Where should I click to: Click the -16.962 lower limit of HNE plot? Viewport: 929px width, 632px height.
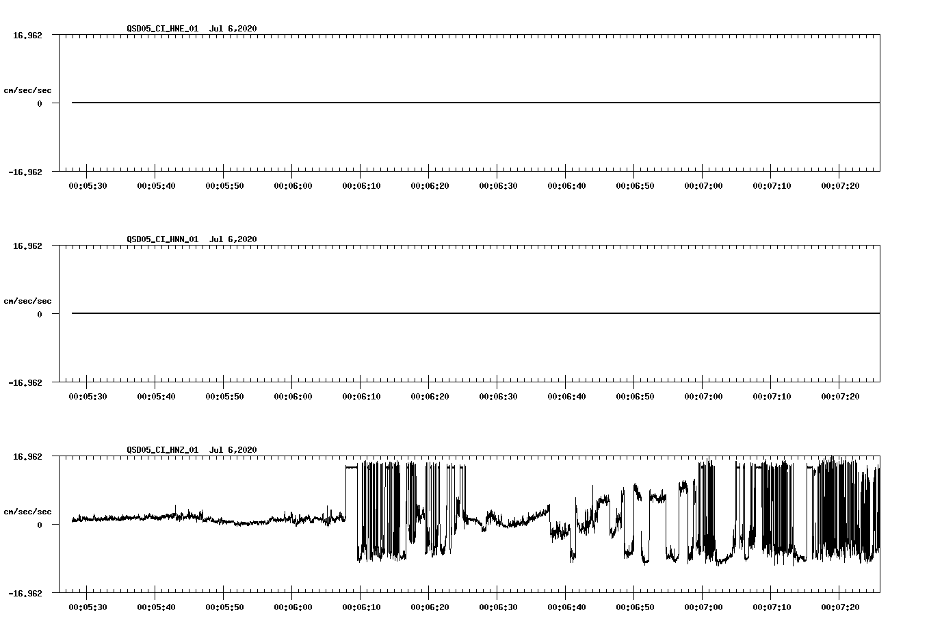(x=25, y=172)
